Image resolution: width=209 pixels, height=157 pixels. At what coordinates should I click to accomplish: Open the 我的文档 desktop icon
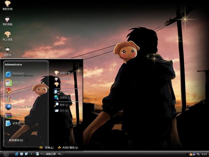(x=8, y=5)
